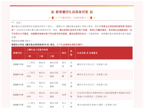Click the slogan 严守廉洁底线，共度祥和新年
This screenshot has height=108, width=144.
pyautogui.click(x=72, y=18)
